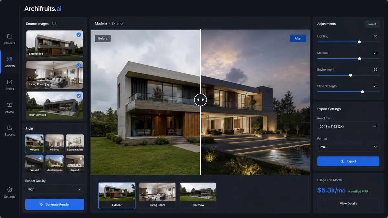
Task: Click the $5.3k/mo usage figure
Action: (331, 191)
